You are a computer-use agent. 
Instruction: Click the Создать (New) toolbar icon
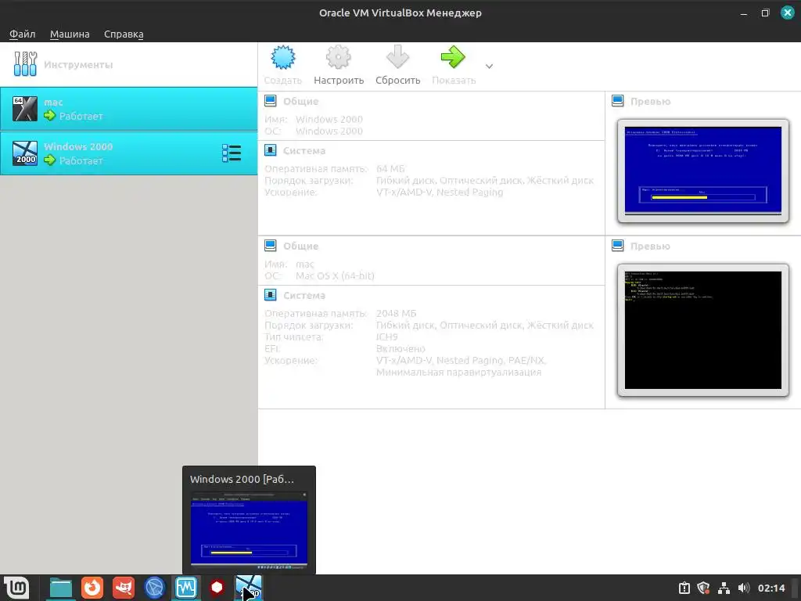point(282,57)
